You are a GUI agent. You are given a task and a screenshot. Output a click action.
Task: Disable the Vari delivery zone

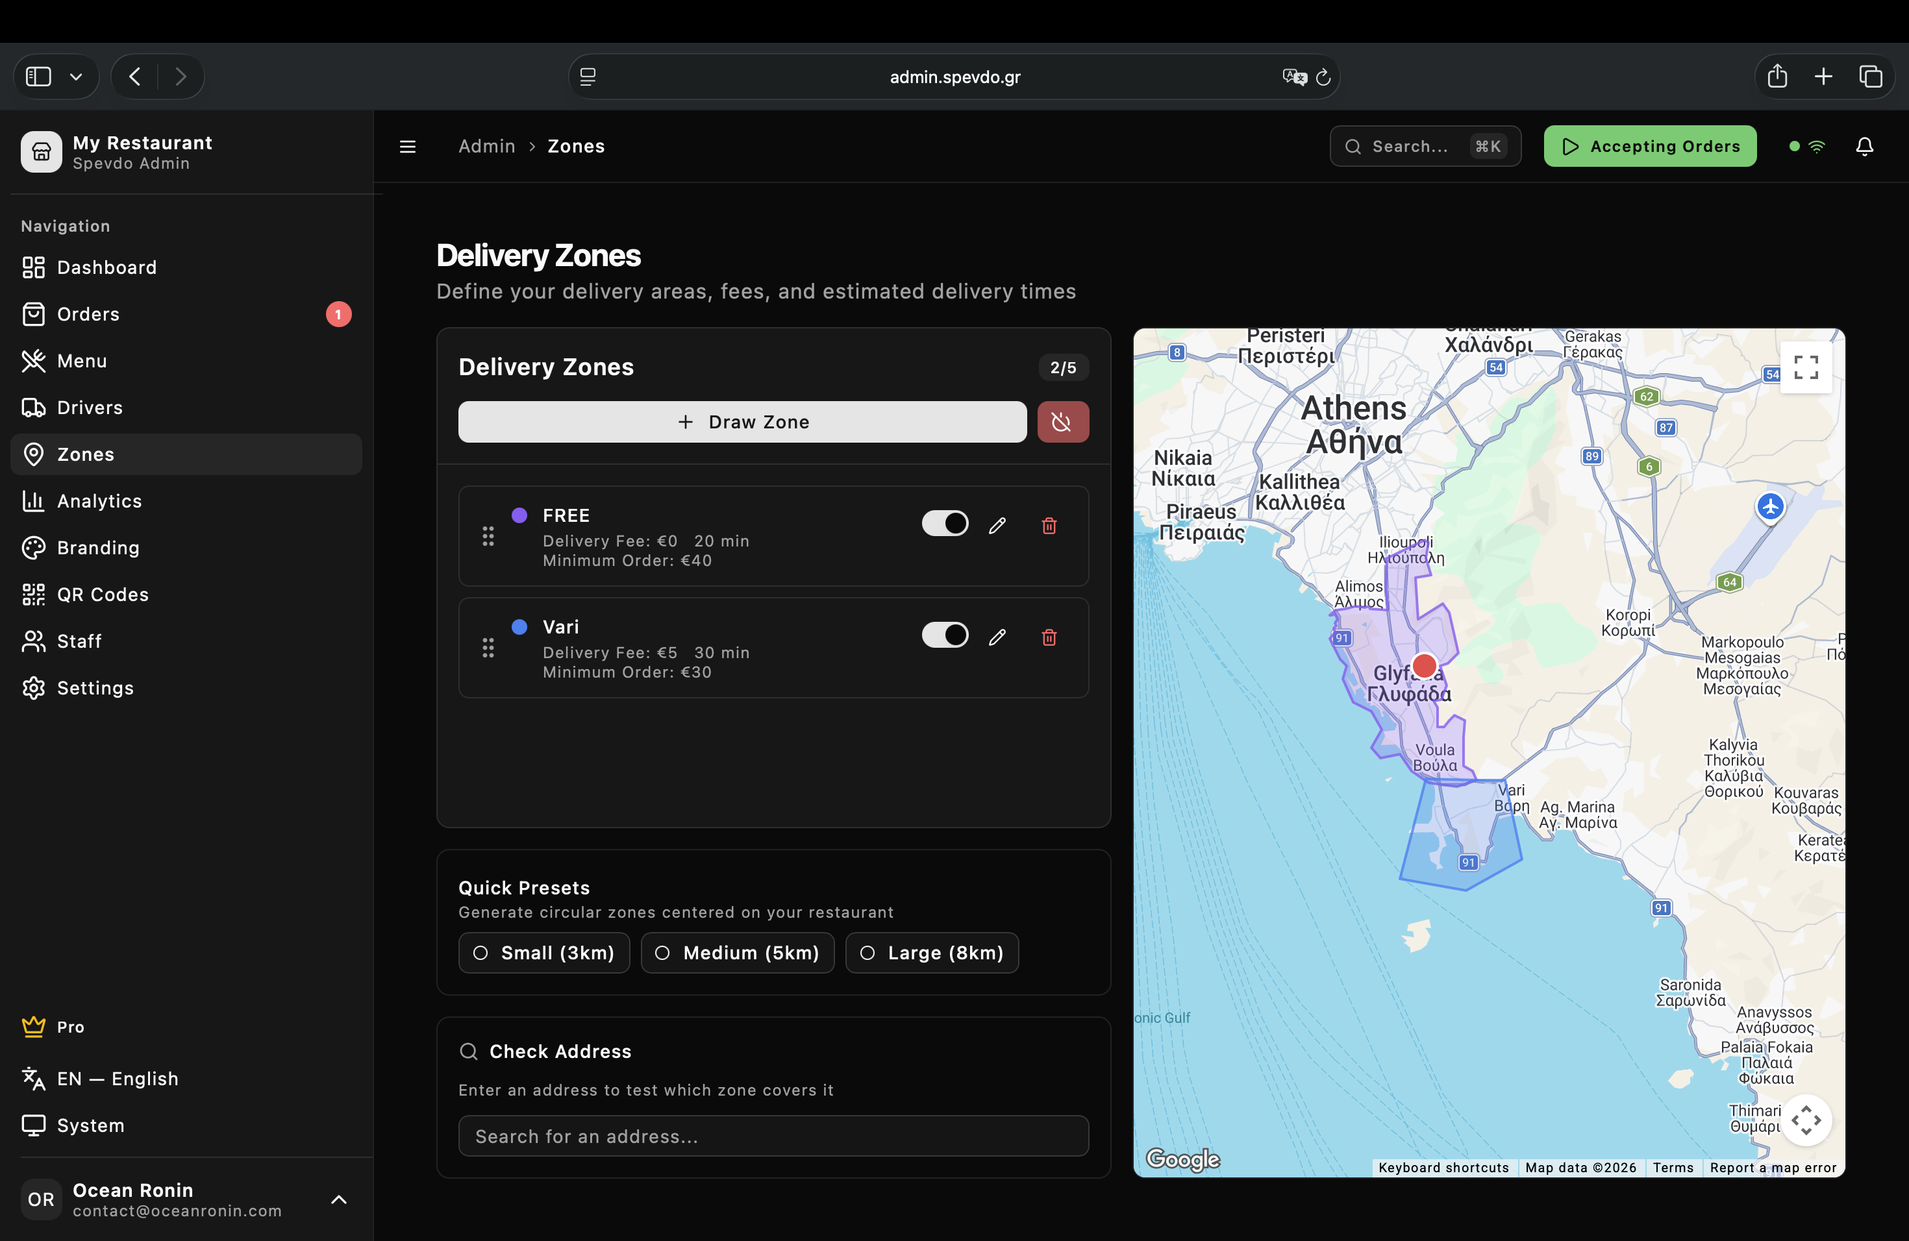coord(945,634)
